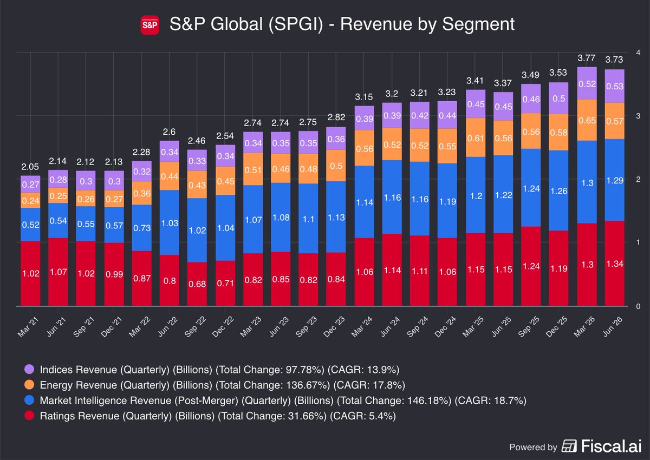Toggle the Indices Revenue legend label
650x460 pixels.
(219, 369)
